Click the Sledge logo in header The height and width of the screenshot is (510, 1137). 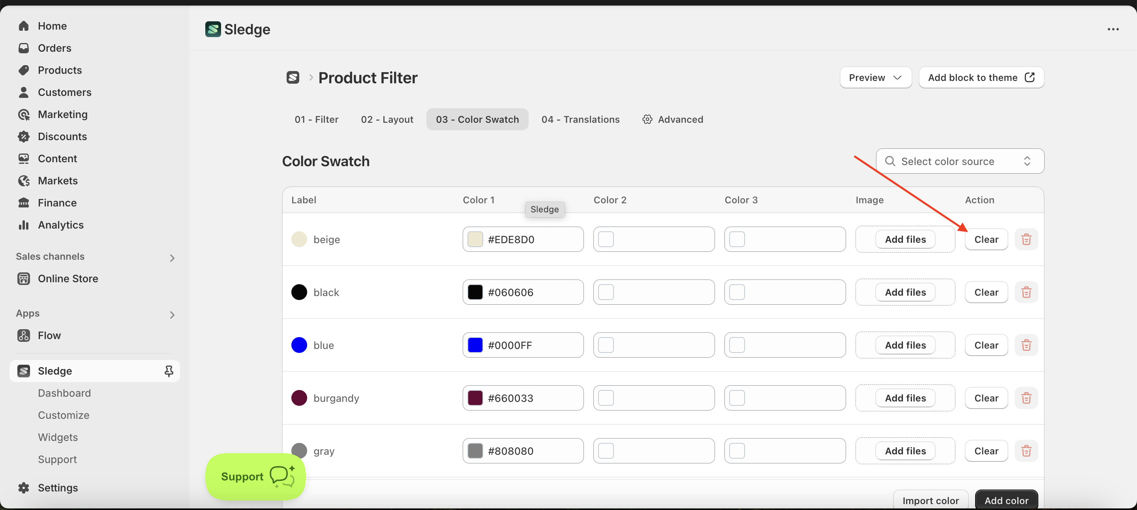[x=213, y=29]
